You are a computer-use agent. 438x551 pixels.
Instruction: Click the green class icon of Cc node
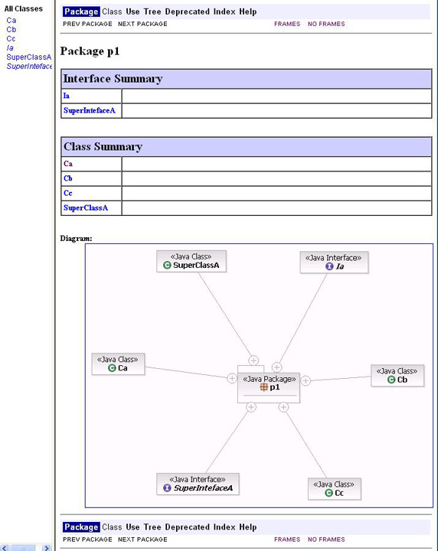point(328,493)
